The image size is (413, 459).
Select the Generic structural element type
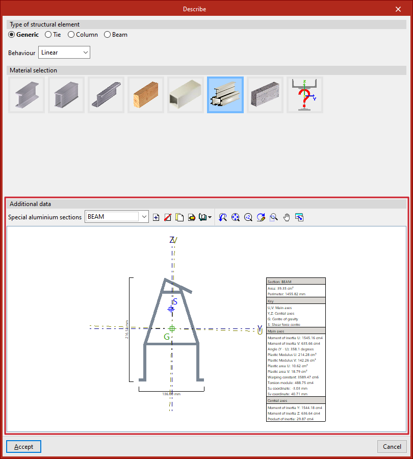click(23, 35)
